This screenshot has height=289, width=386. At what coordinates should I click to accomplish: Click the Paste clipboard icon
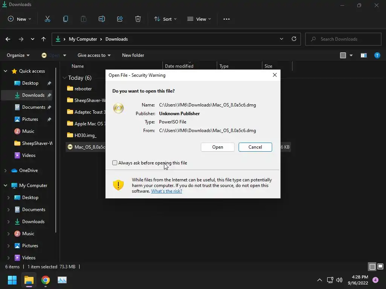click(83, 19)
